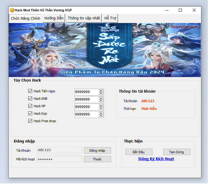Switch to the Chức Năng Chính tab
208x184 pixels.
click(x=25, y=18)
